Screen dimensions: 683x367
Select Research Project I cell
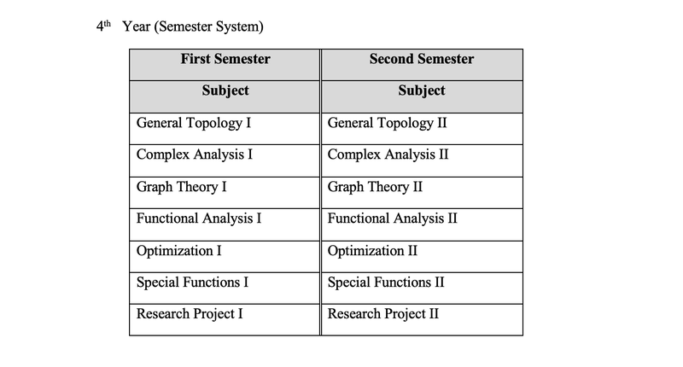pos(225,320)
